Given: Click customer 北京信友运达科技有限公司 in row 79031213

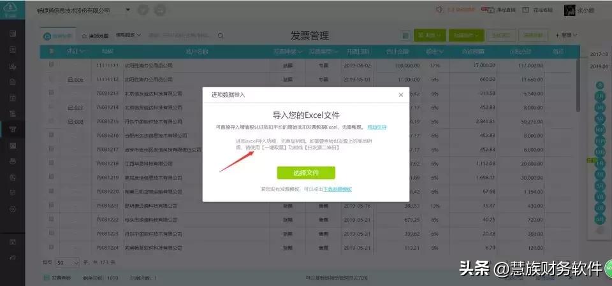Looking at the screenshot, I should tap(153, 94).
